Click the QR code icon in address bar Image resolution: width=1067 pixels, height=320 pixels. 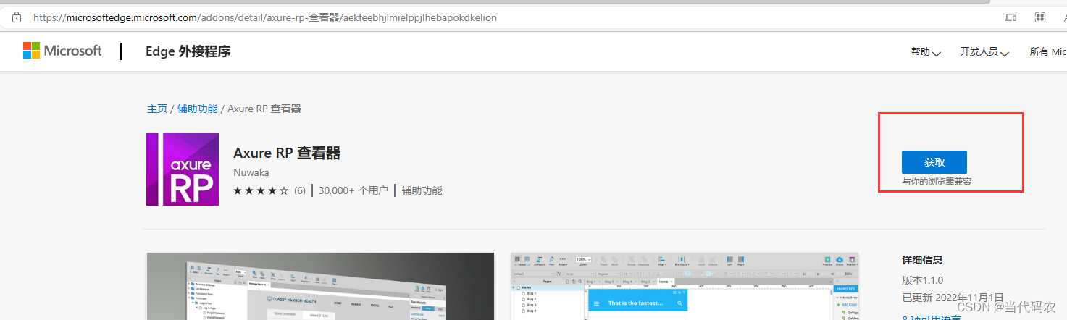pyautogui.click(x=1040, y=17)
